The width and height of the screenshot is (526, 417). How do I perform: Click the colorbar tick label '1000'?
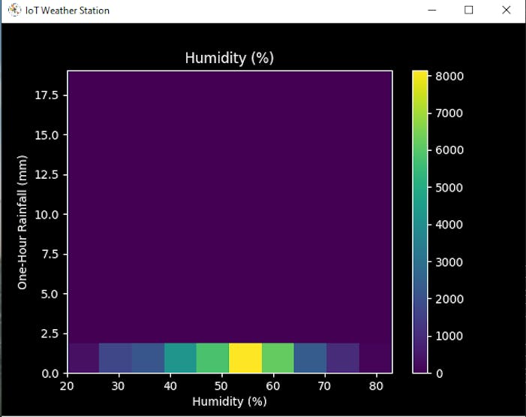tap(449, 336)
